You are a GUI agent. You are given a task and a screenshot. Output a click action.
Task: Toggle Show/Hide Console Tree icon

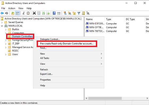point(18,13)
